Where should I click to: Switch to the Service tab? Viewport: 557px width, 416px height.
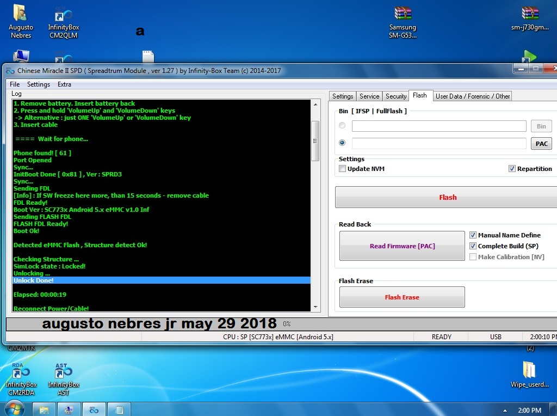(369, 96)
